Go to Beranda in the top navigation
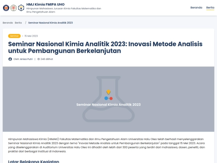This screenshot has height=163, width=217. 196,8
